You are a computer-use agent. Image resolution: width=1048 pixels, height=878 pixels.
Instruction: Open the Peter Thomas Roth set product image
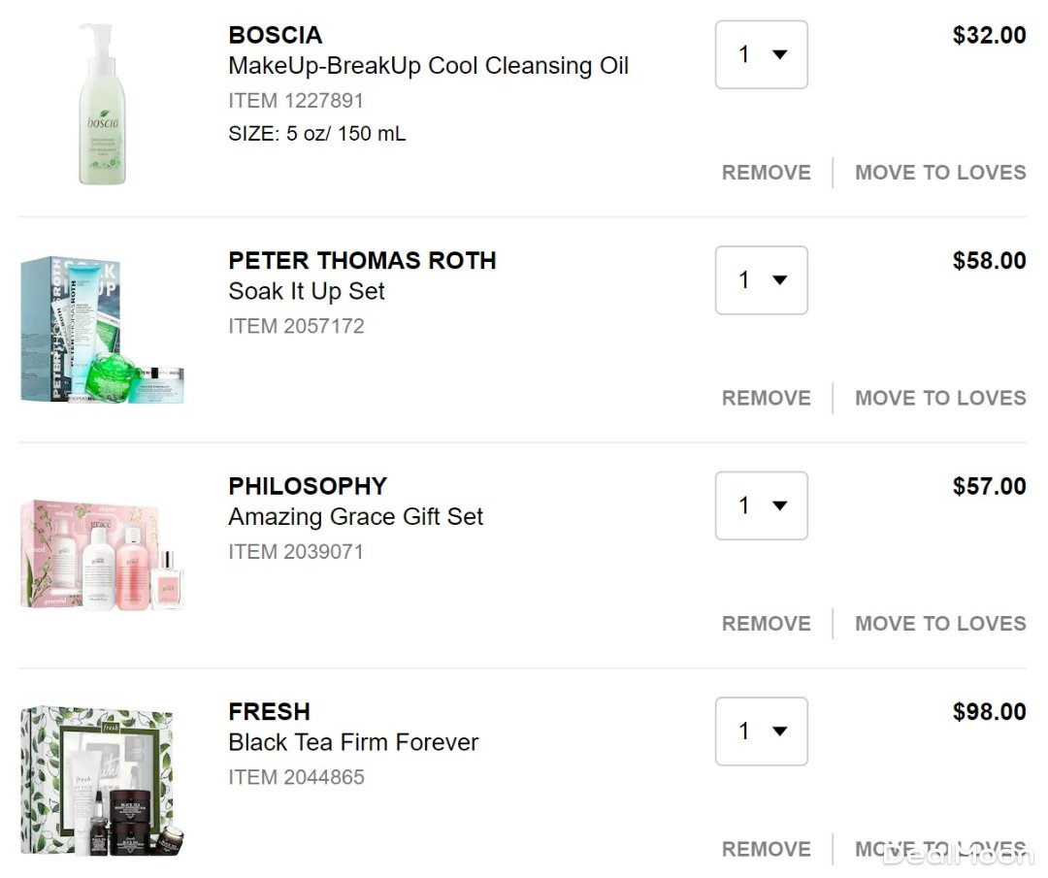point(101,330)
